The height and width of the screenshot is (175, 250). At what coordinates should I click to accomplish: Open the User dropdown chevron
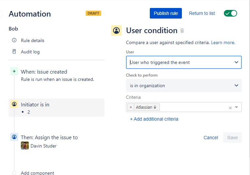(236, 62)
